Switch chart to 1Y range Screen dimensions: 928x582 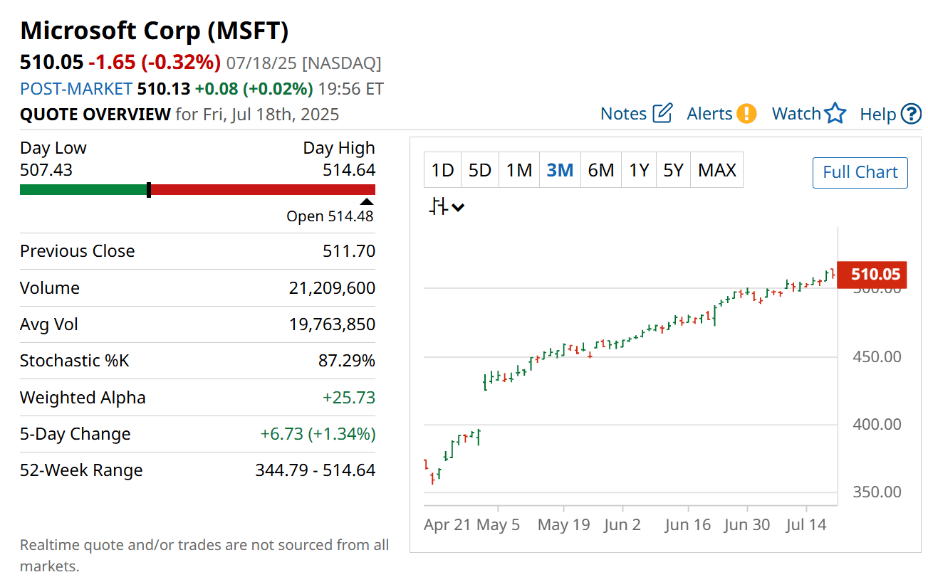639,170
